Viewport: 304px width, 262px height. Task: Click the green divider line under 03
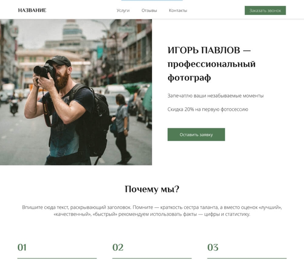[x=247, y=258]
